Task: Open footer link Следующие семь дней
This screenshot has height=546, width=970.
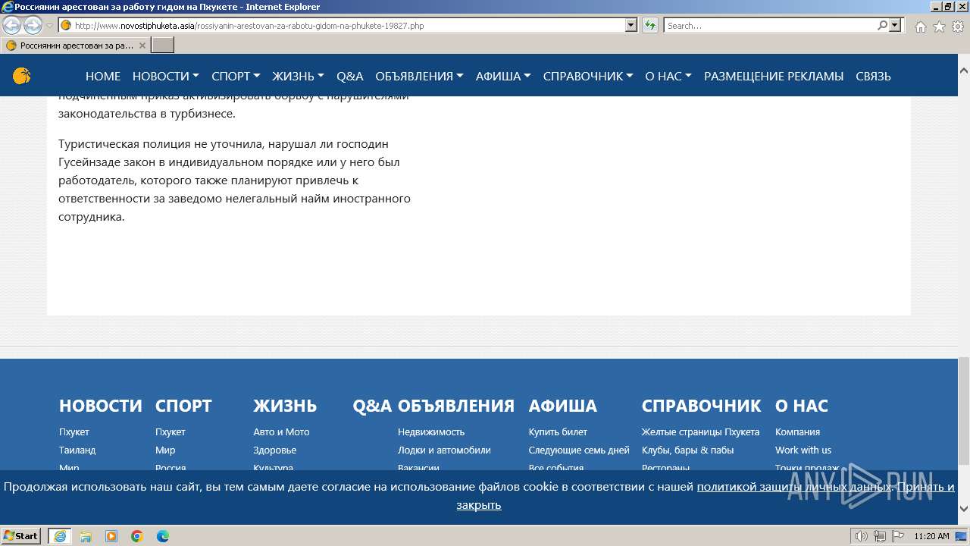Action: (x=579, y=450)
